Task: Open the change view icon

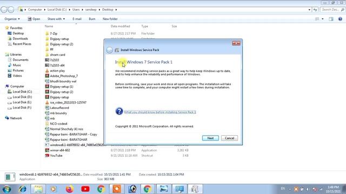Action: coord(317,19)
